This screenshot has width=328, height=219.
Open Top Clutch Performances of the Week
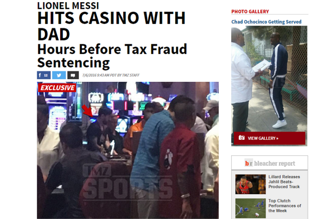(x=285, y=206)
